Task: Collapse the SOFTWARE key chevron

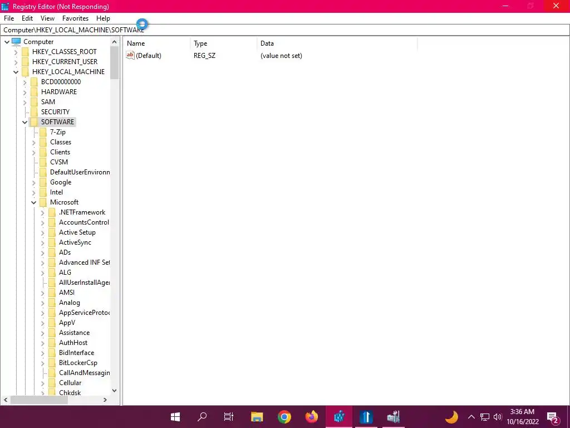Action: tap(24, 122)
